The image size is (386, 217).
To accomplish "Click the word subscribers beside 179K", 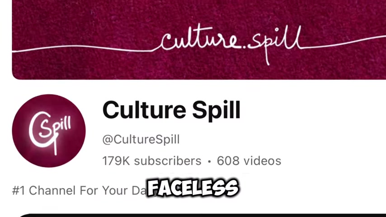I will point(168,161).
